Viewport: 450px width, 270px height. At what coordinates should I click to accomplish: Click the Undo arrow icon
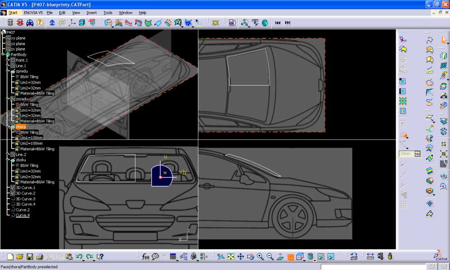click(79, 256)
